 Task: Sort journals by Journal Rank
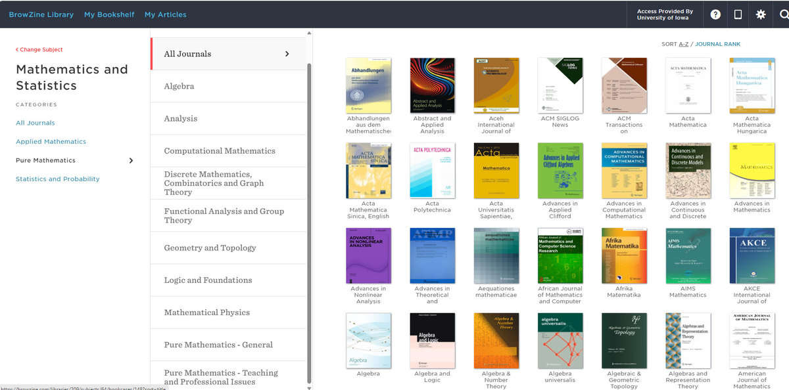(717, 44)
